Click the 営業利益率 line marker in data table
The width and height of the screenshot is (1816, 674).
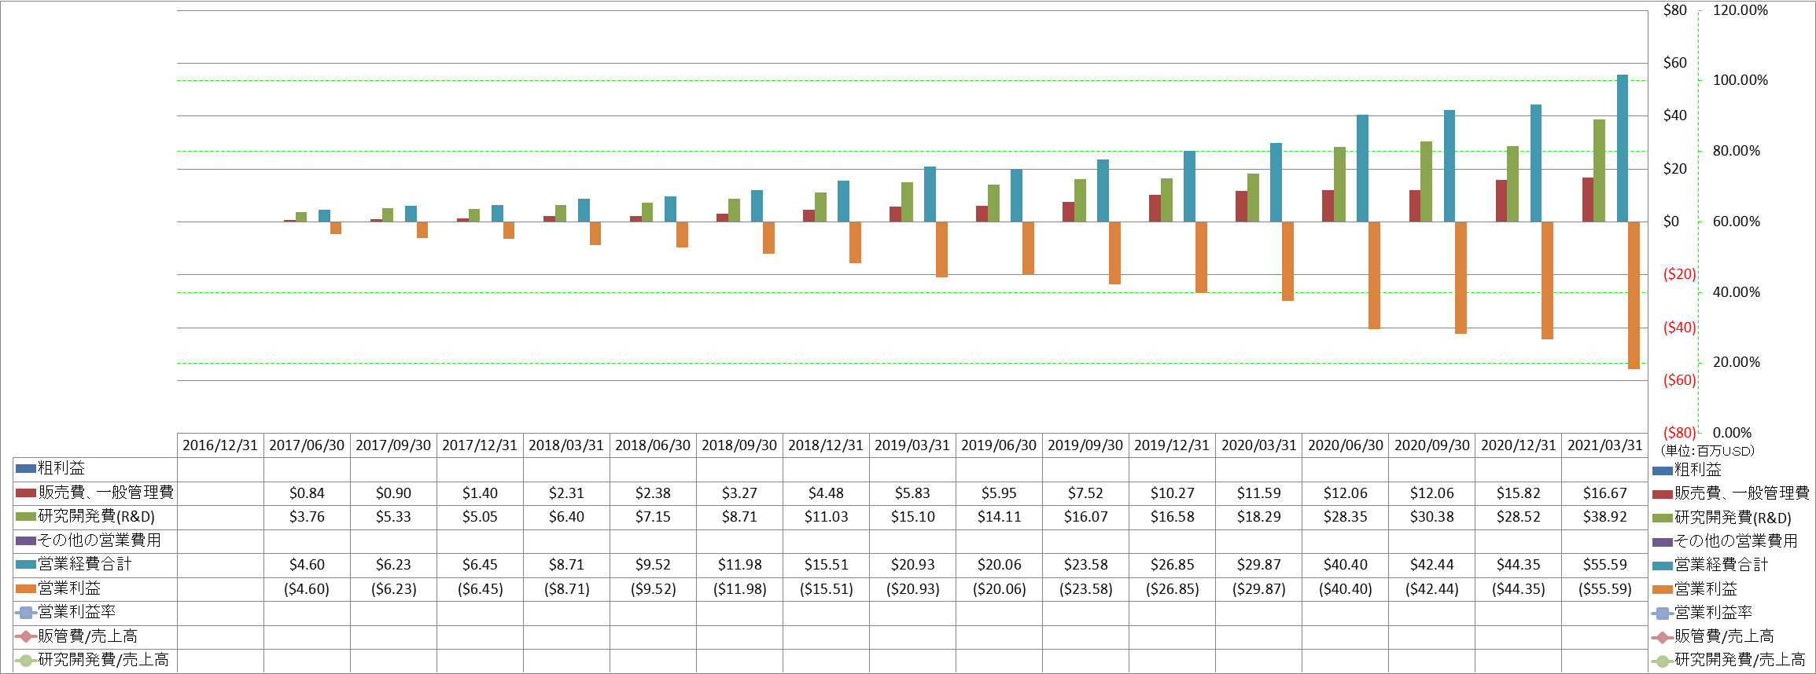click(26, 612)
